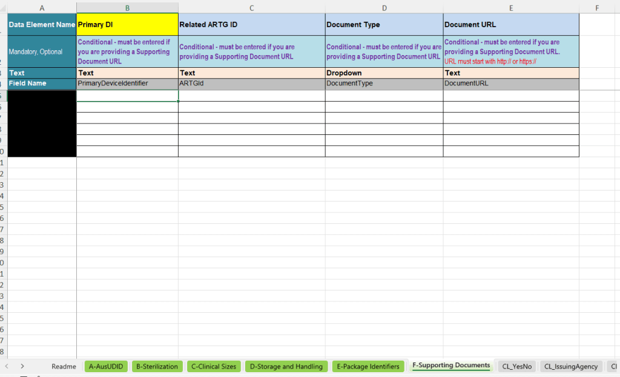620x377 pixels.
Task: Click first empty cell under DocumentURL
Action: (x=511, y=96)
